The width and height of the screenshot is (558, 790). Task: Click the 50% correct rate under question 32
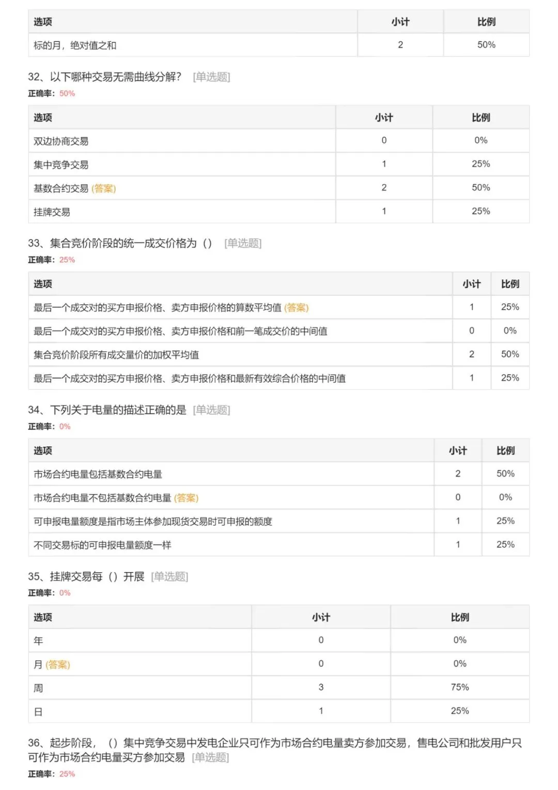pyautogui.click(x=67, y=94)
